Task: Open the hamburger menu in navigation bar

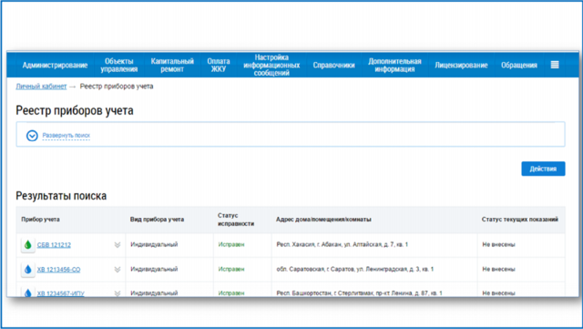Action: [555, 65]
